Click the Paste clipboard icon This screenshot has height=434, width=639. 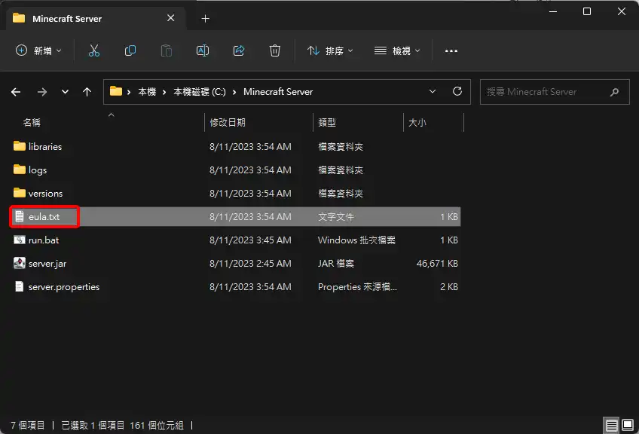click(167, 50)
